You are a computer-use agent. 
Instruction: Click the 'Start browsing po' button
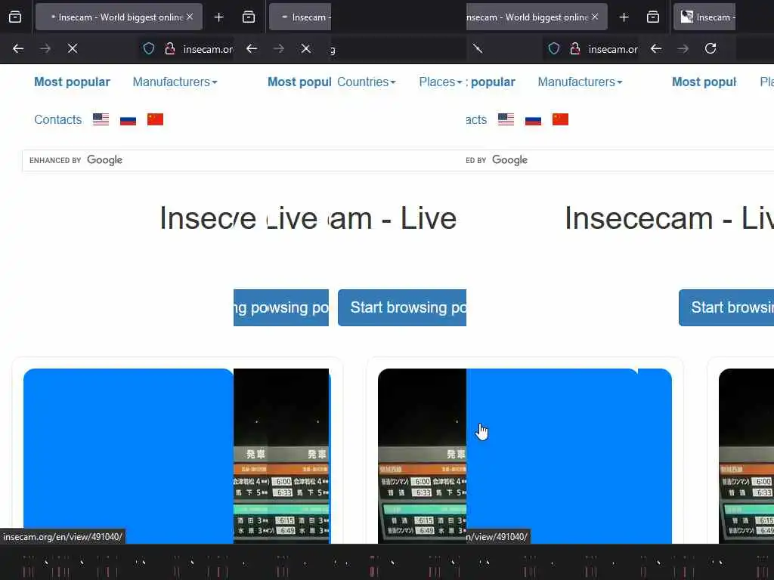pyautogui.click(x=402, y=308)
